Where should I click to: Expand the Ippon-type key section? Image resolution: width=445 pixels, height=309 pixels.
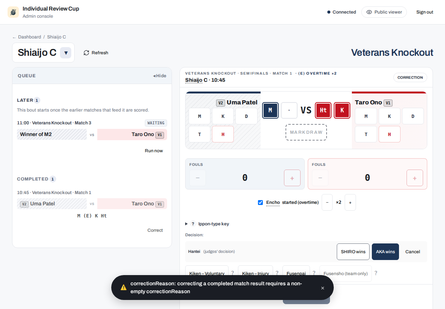pyautogui.click(x=207, y=224)
